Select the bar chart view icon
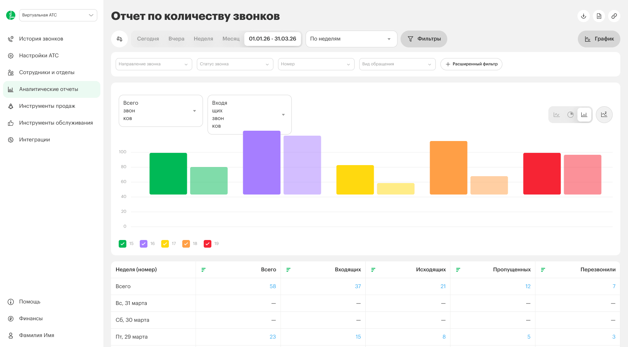Viewport: 628px width, 347px height. pos(584,115)
